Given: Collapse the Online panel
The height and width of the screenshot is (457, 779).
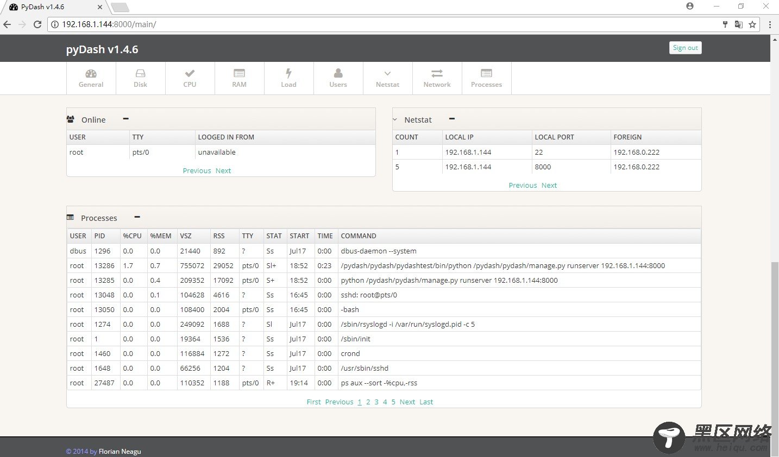Looking at the screenshot, I should pyautogui.click(x=126, y=119).
